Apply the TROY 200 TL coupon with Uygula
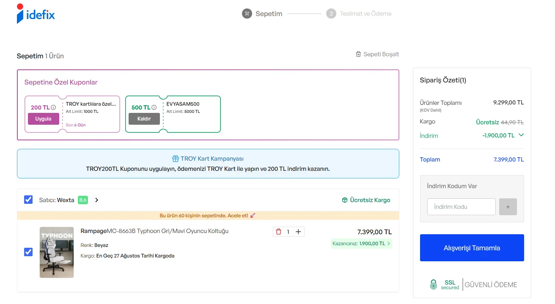This screenshot has width=555, height=304. point(44,119)
